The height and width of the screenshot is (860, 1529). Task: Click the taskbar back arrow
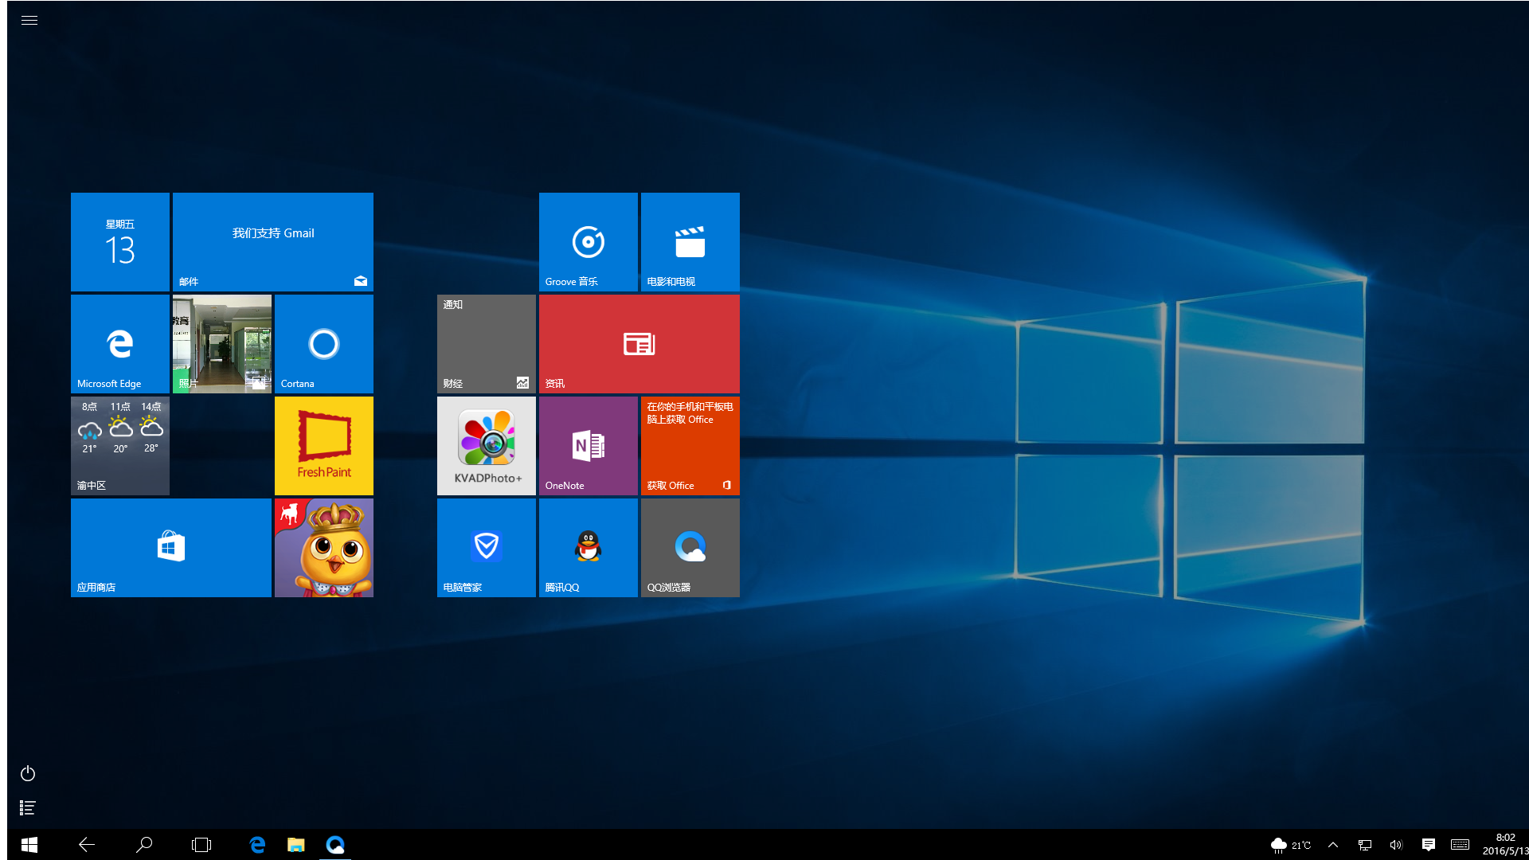(87, 845)
